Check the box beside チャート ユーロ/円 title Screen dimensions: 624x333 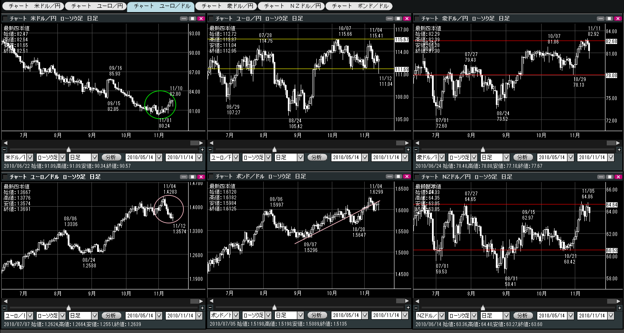pos(211,19)
